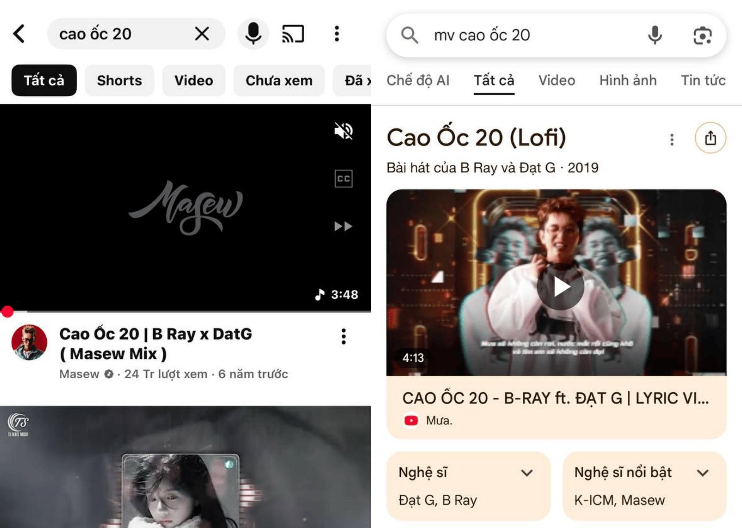742x528 pixels.
Task: Select the Shorts filter chip
Action: [x=119, y=80]
